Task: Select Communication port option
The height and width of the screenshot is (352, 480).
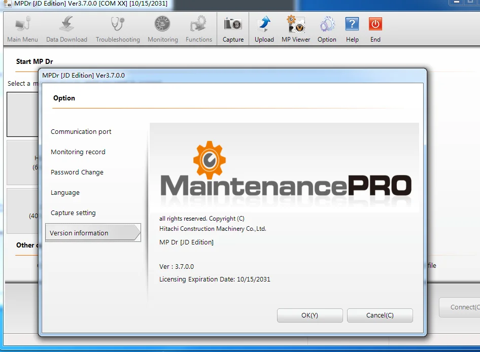Action: (x=81, y=131)
